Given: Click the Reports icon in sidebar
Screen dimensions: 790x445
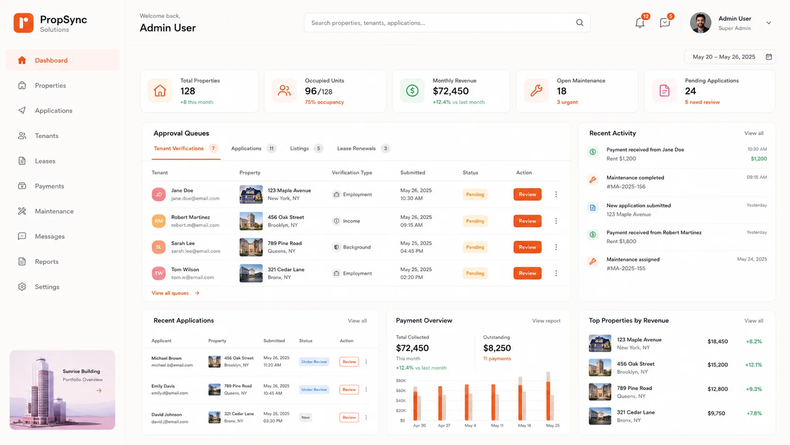Looking at the screenshot, I should point(22,262).
